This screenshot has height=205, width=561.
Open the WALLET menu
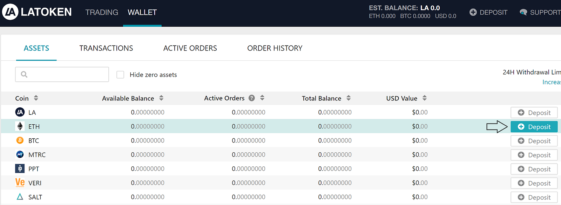click(x=142, y=12)
